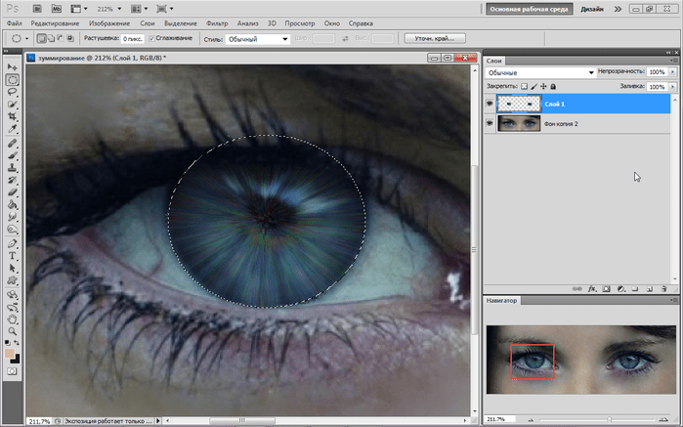The image size is (683, 427).
Task: Launch Bridge from the top bar
Action: pos(36,7)
